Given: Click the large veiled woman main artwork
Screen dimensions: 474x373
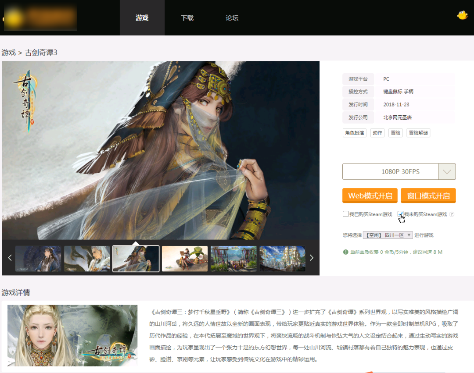Looking at the screenshot, I should tap(161, 150).
